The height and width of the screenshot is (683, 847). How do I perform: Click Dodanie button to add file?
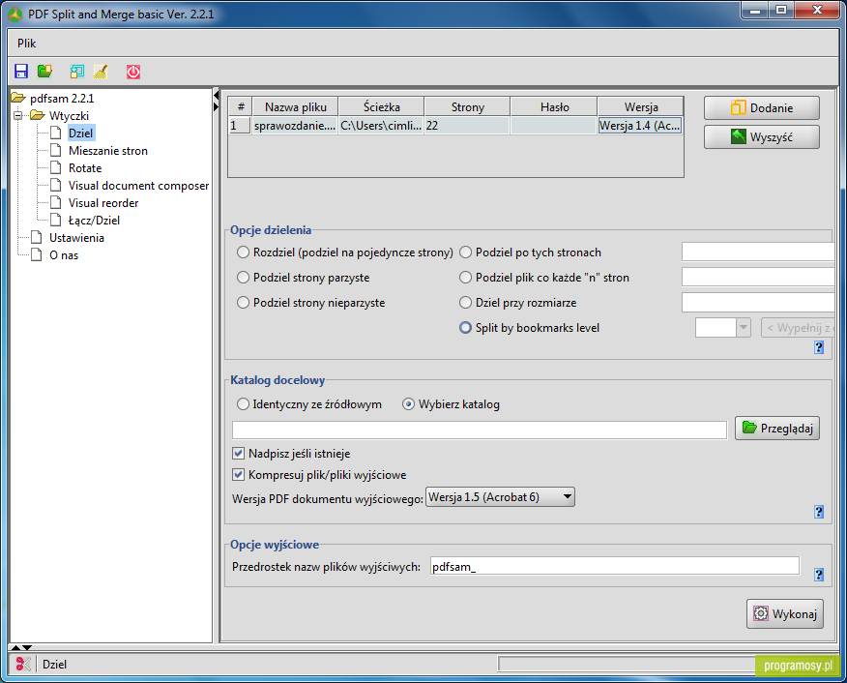[x=762, y=108]
